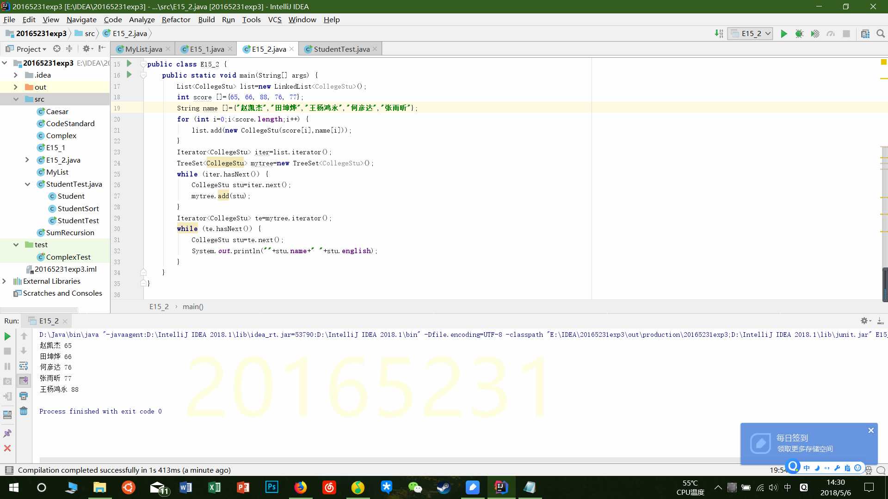Viewport: 888px width, 499px height.
Task: Expand the E15_2.java tree item in src
Action: click(x=27, y=159)
